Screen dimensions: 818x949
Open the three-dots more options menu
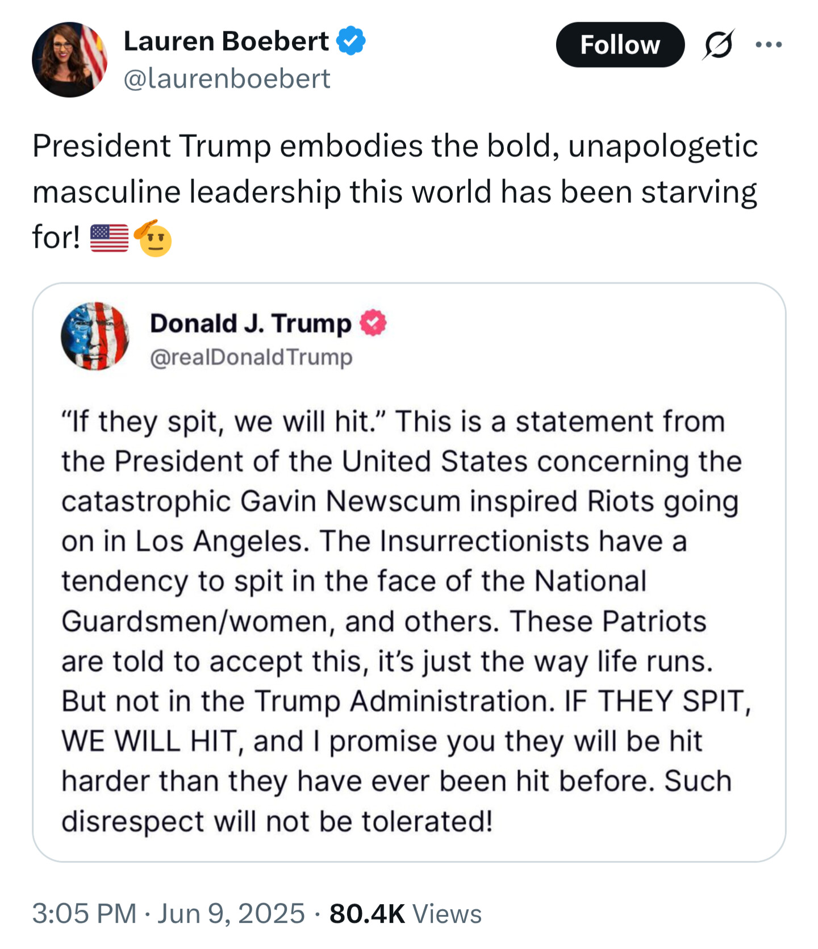click(x=769, y=44)
